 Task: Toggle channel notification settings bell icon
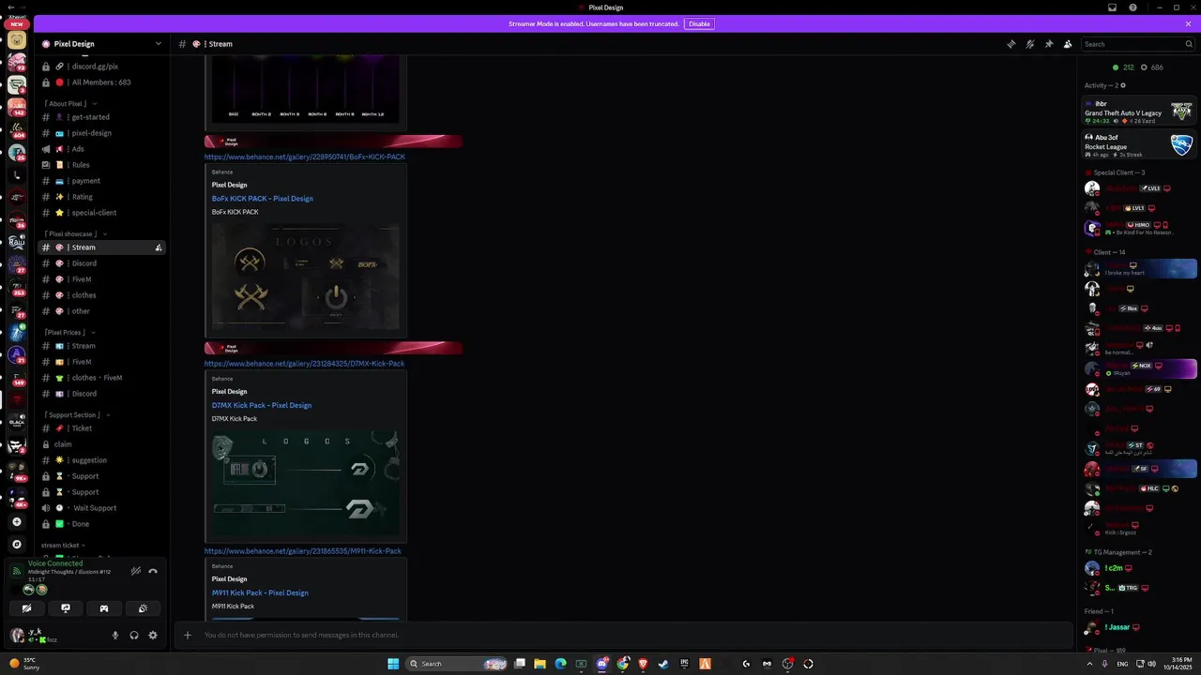1030,44
